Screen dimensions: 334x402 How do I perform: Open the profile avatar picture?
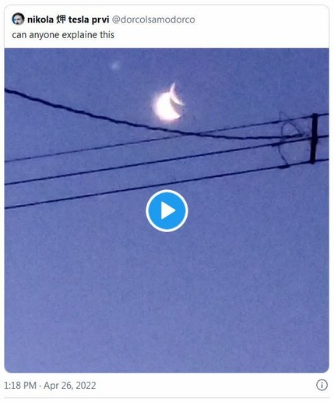(18, 19)
